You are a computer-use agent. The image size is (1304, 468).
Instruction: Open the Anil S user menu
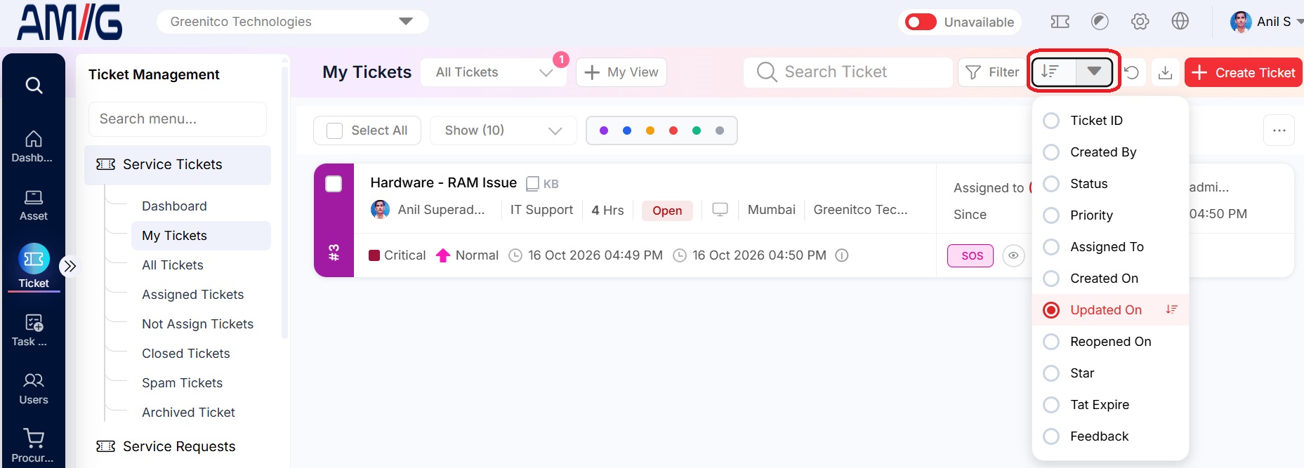(x=1267, y=22)
